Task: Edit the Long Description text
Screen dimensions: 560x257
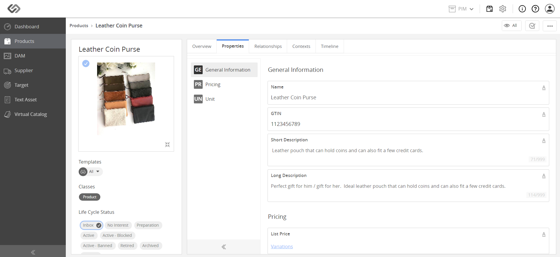Action: (x=408, y=186)
